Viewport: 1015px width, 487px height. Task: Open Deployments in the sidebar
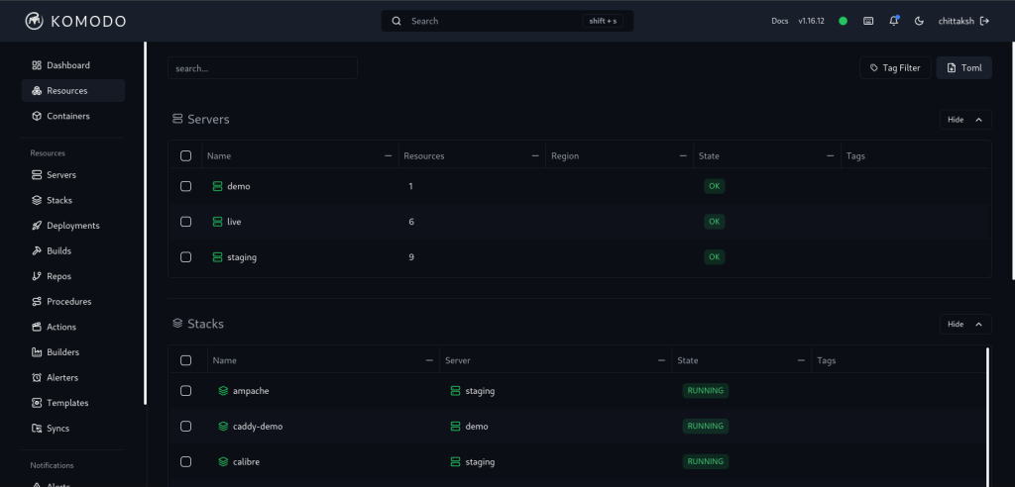click(73, 225)
